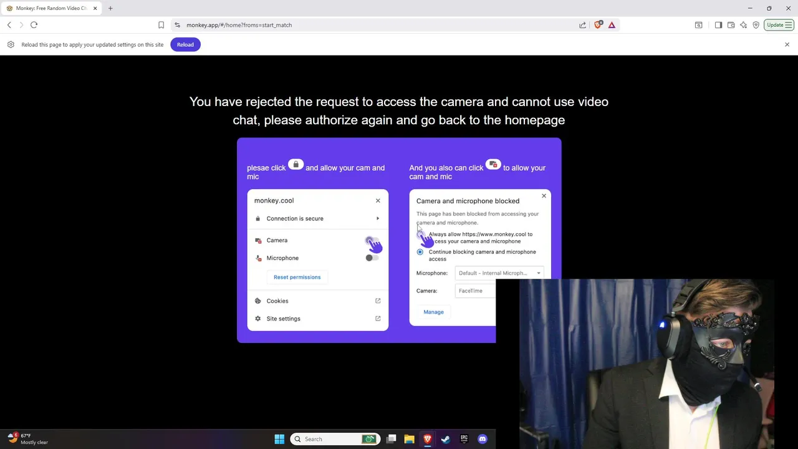Click the blocked camera icon in instructions
This screenshot has width=798, height=449.
(493, 165)
